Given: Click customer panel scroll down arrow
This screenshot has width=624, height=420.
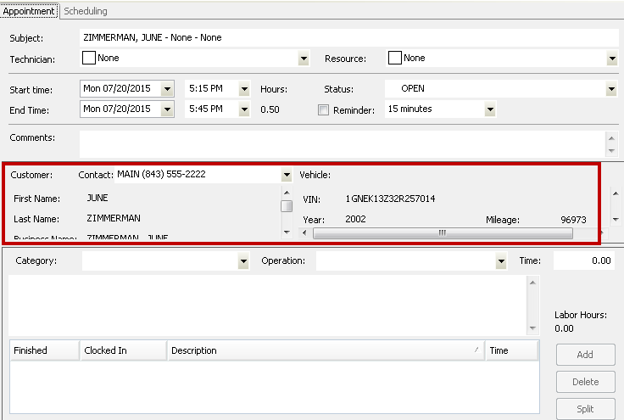Looking at the screenshot, I should click(287, 232).
